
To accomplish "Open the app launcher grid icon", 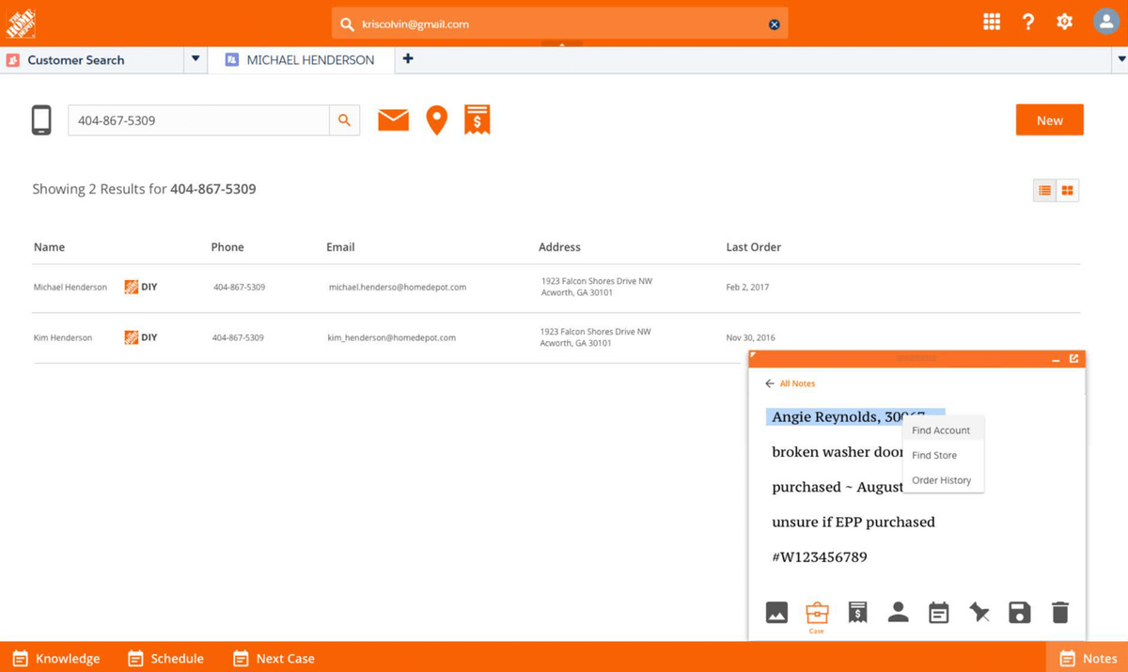I will click(992, 22).
